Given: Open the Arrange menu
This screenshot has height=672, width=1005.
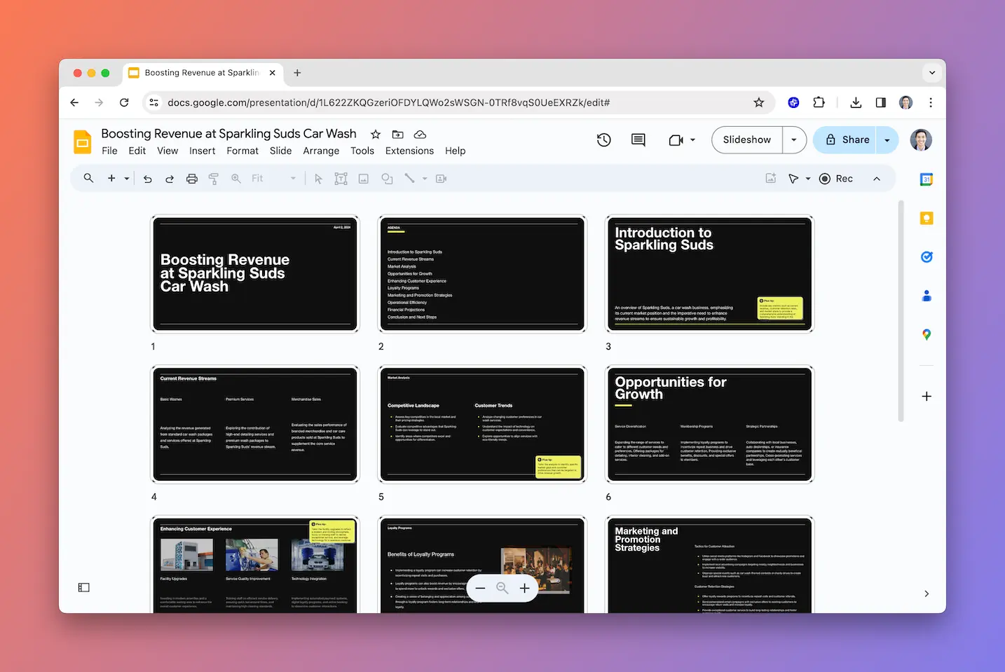Looking at the screenshot, I should point(321,151).
